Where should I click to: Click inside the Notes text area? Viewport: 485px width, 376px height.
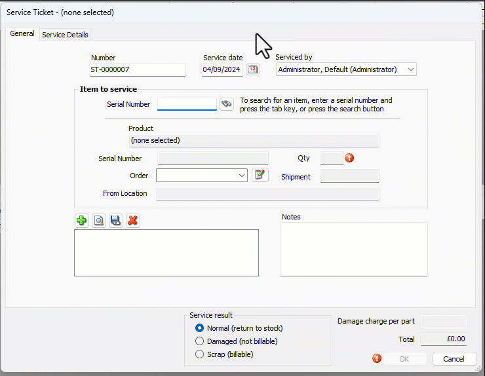pos(353,249)
